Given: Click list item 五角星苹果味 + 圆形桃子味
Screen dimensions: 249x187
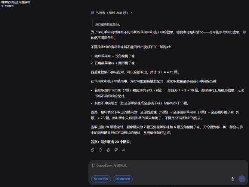Looking at the screenshot, I should pos(114,63).
